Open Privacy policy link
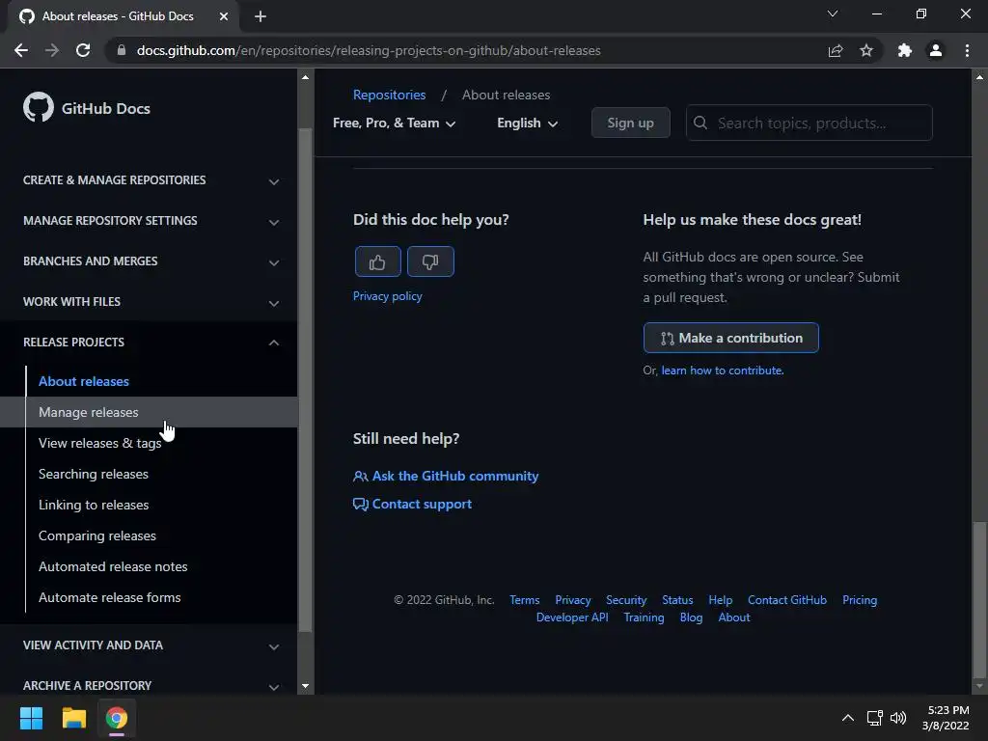 point(388,296)
